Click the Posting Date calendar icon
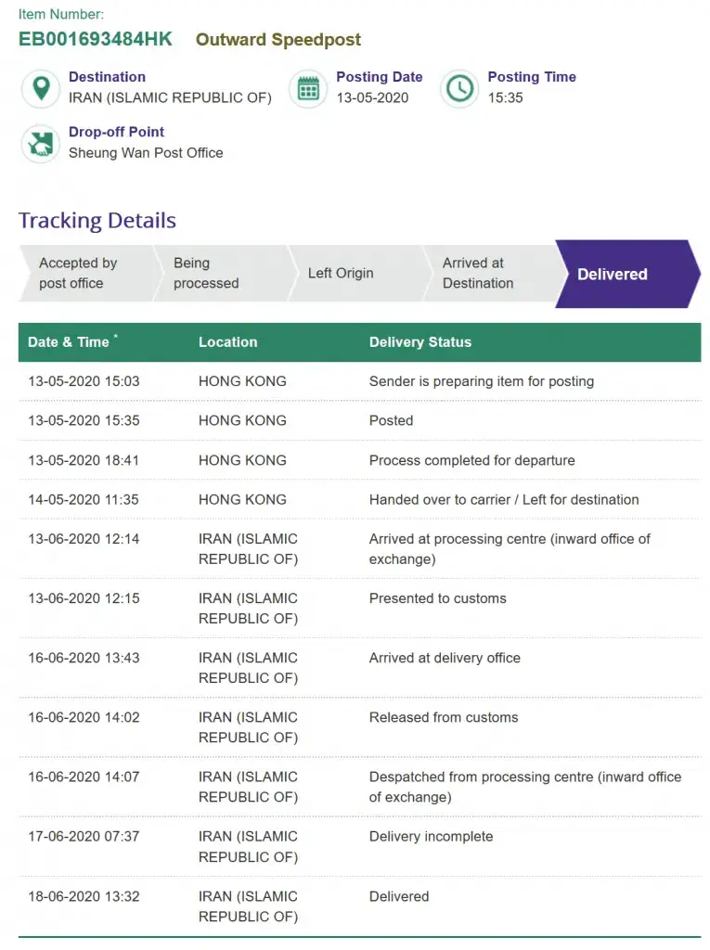 coord(308,88)
